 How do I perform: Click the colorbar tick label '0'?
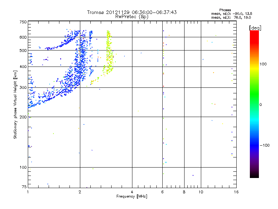(x=261, y=104)
